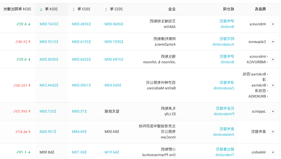
Task: Click the $2644.23M sales value
Action: [x=49, y=85]
